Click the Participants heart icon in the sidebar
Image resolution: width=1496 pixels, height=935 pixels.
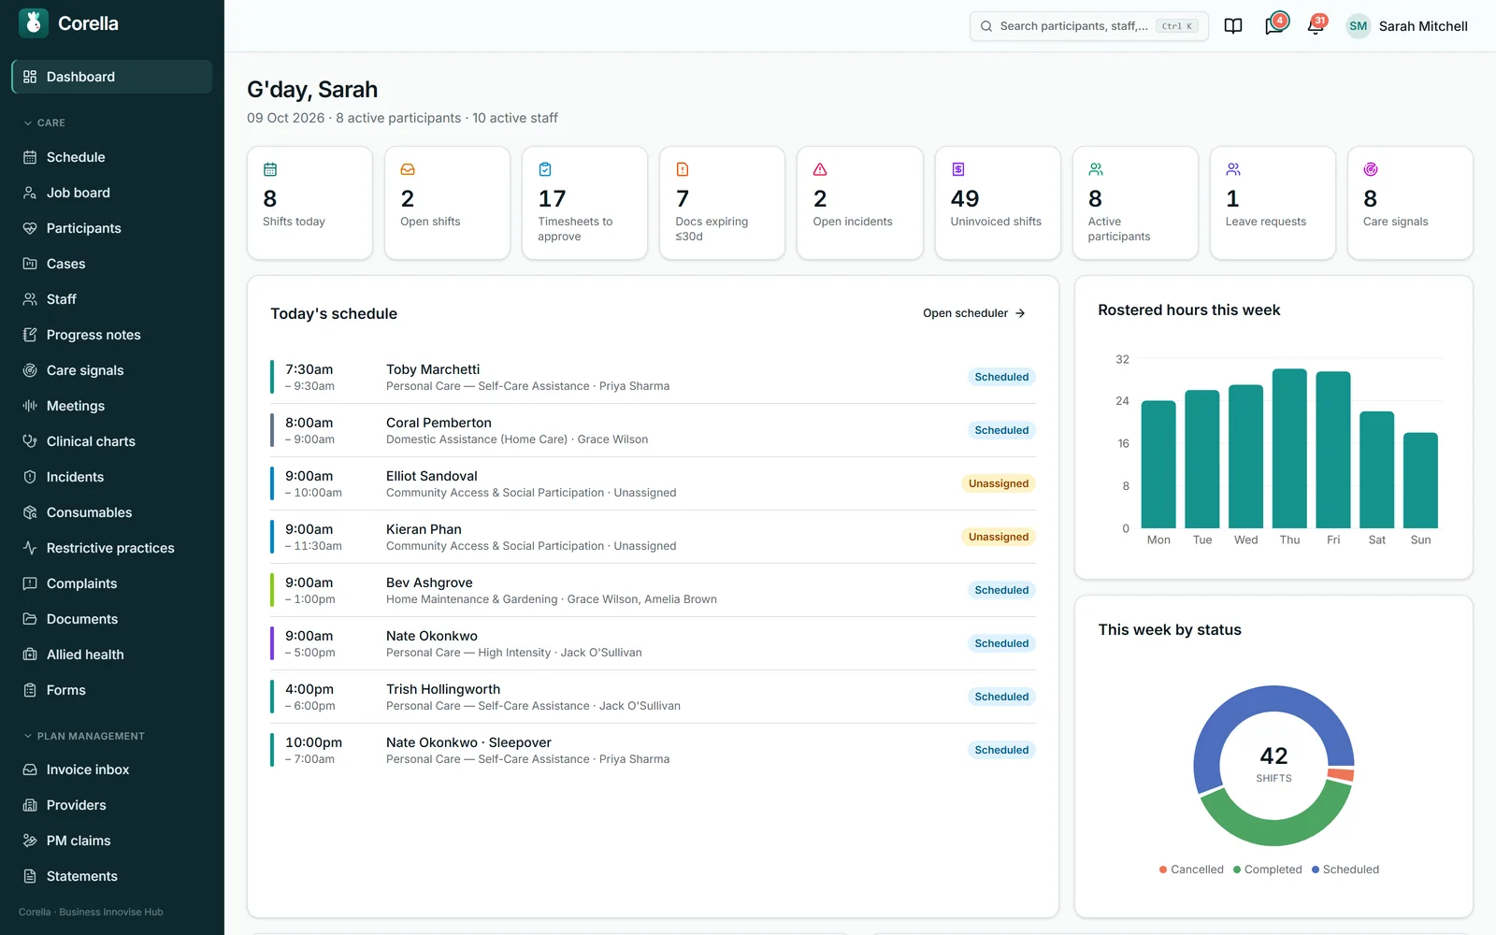tap(30, 228)
